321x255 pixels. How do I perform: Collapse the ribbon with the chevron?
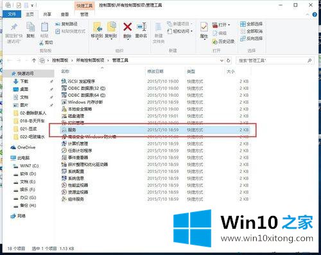click(x=308, y=15)
